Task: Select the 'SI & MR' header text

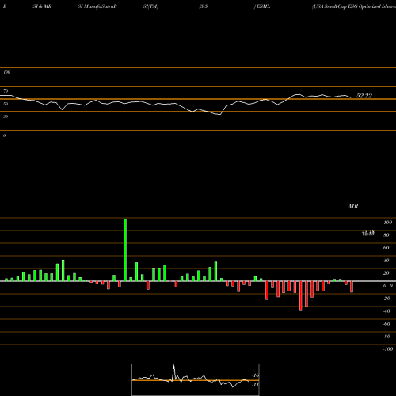Action: tap(42, 6)
